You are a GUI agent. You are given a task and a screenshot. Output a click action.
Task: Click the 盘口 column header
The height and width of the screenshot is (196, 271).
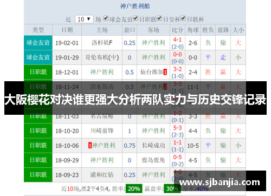tap(130, 30)
